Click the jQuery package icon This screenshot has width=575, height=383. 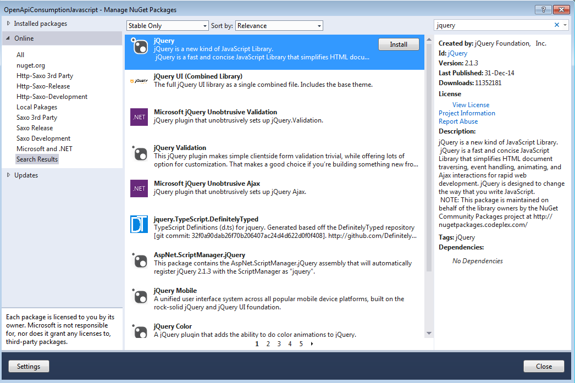tap(139, 46)
